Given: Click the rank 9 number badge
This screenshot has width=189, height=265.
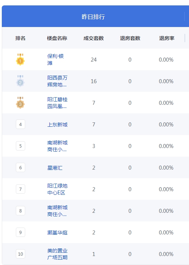Looking at the screenshot, I should click(21, 232).
